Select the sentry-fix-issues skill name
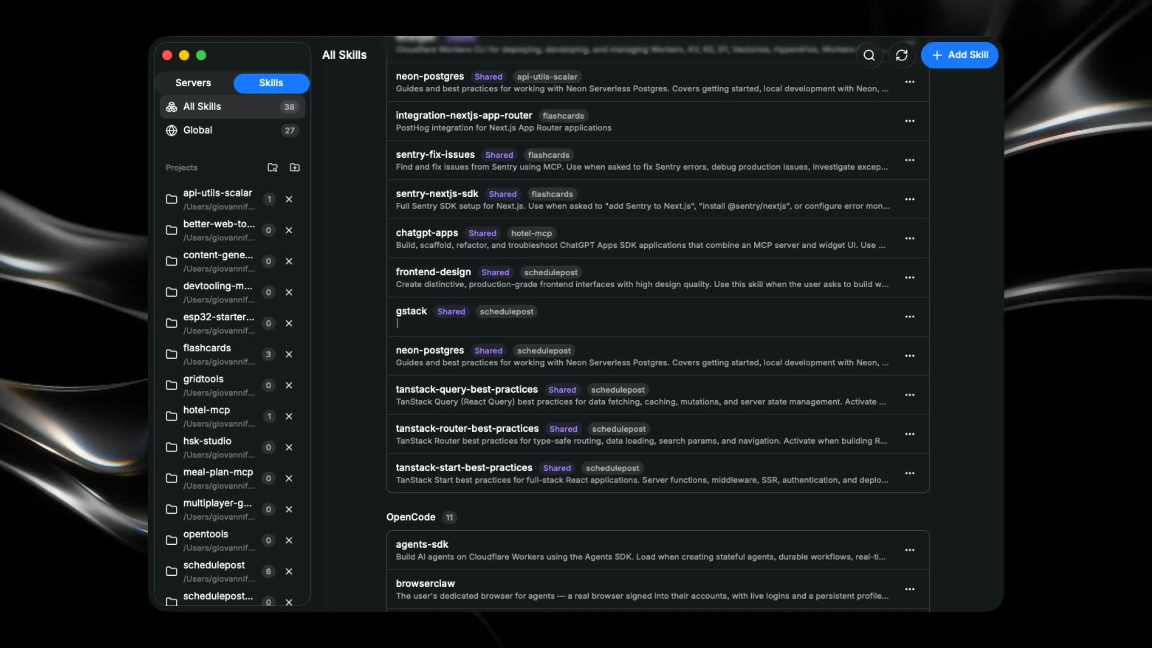Screen dimensions: 1152x648 click(435, 154)
